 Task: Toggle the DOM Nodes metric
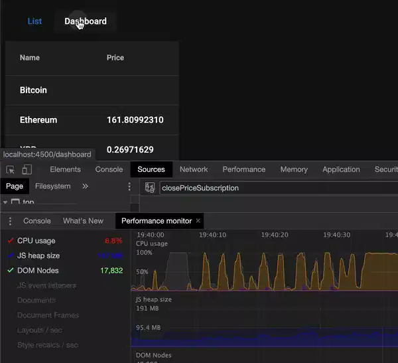coord(11,270)
